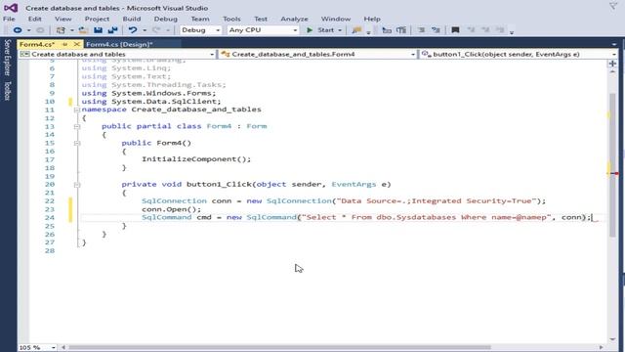Click the Navigate Backward toolbar icon
This screenshot has height=352, width=625.
pos(18,30)
